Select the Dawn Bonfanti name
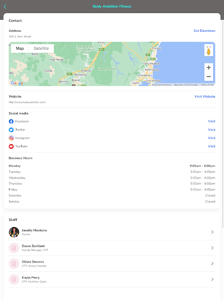 click(33, 246)
